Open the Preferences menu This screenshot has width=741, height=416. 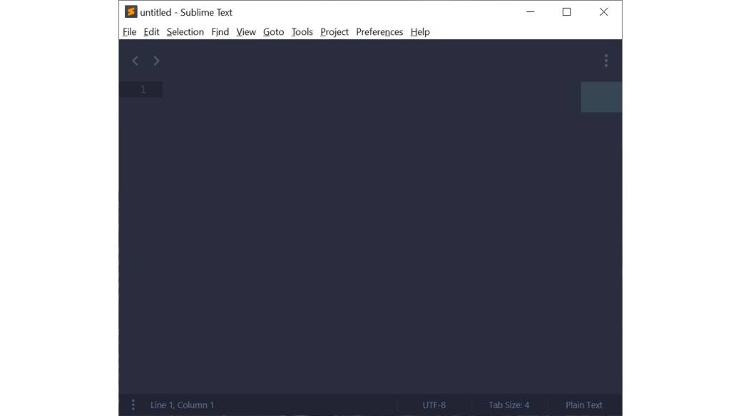click(379, 32)
